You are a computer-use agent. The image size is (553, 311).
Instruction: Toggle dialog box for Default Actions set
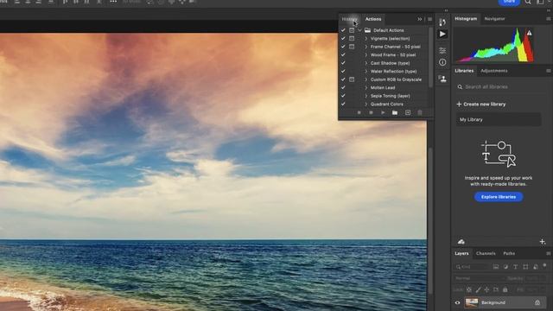click(352, 30)
